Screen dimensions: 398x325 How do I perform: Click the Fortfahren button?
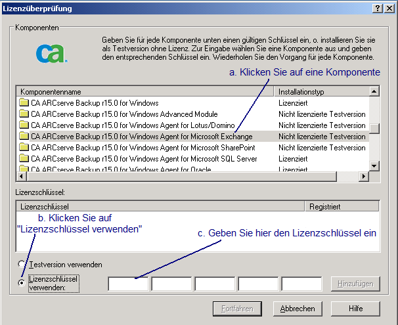(x=237, y=309)
